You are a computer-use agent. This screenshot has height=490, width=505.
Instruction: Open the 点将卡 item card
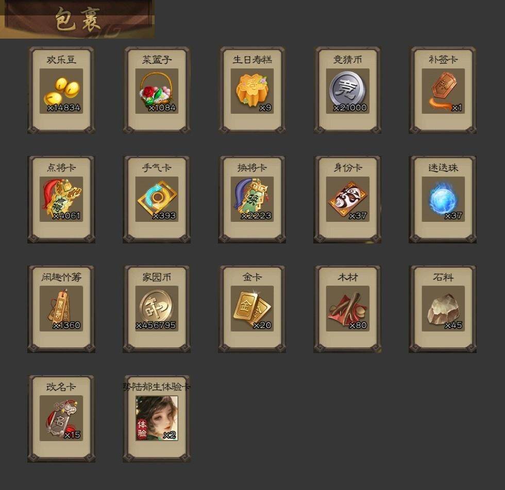pos(61,200)
